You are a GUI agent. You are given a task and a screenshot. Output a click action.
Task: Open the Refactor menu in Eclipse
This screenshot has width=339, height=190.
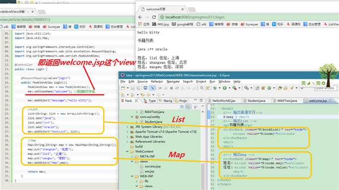(157, 82)
